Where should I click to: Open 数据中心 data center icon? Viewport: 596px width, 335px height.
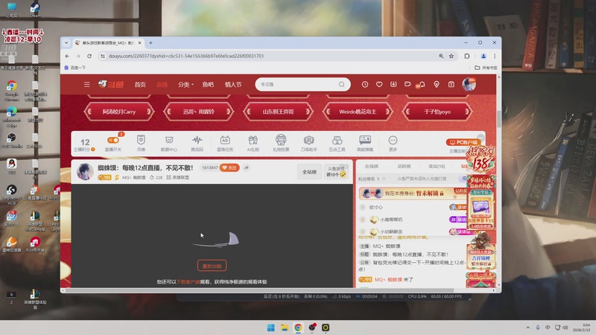(x=169, y=143)
